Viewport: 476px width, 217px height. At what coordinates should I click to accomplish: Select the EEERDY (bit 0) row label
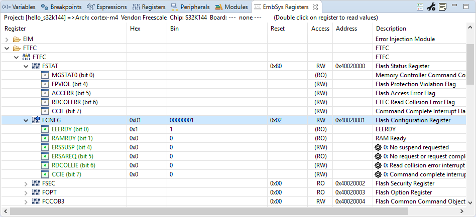click(70, 129)
